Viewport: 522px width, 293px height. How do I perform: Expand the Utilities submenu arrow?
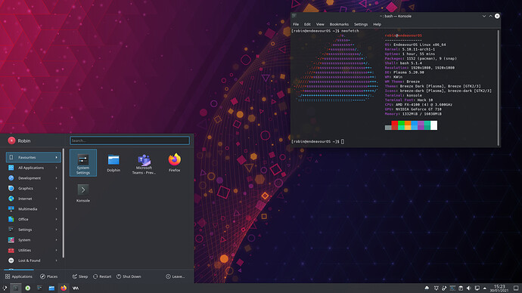point(56,250)
